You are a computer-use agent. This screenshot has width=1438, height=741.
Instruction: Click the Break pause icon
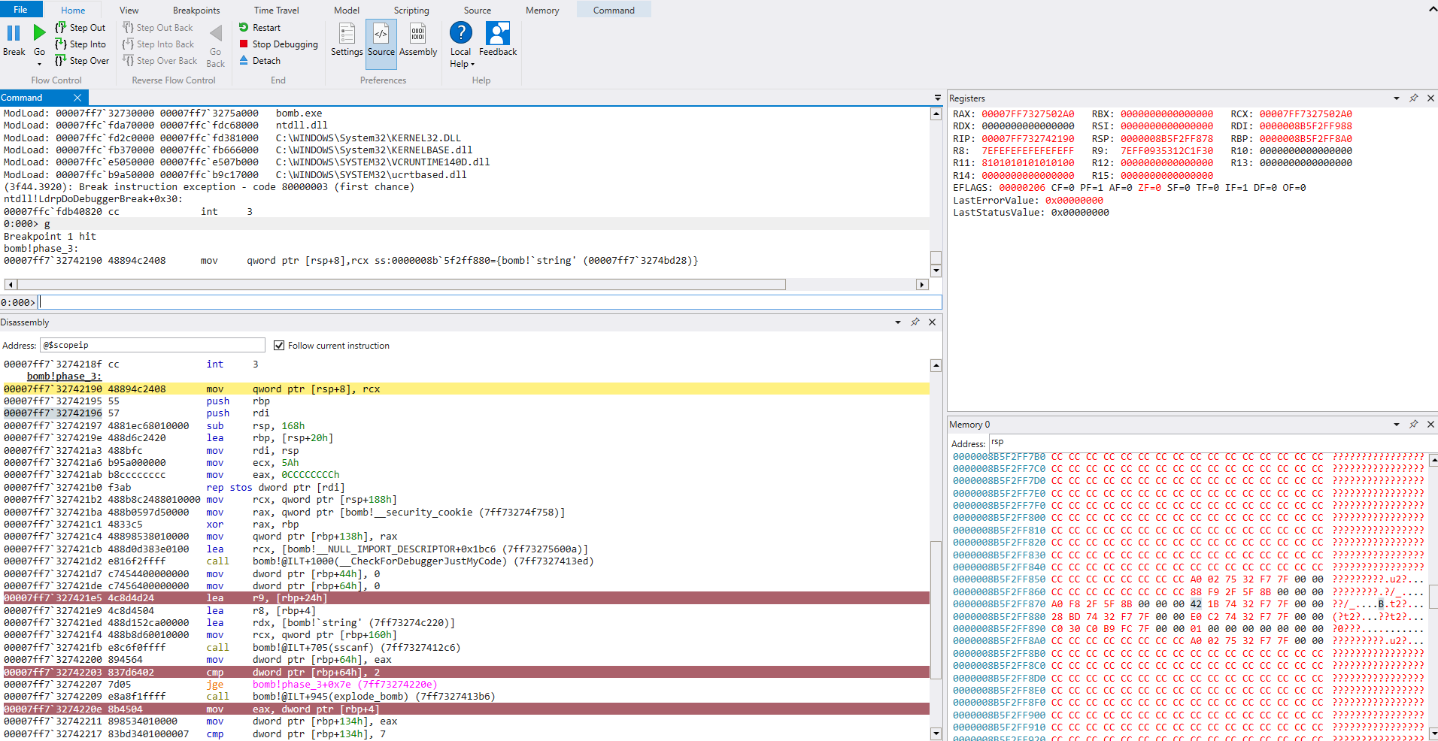coord(14,34)
